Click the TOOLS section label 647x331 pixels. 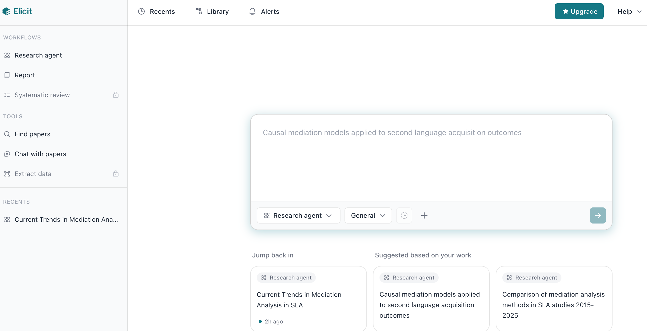click(13, 116)
